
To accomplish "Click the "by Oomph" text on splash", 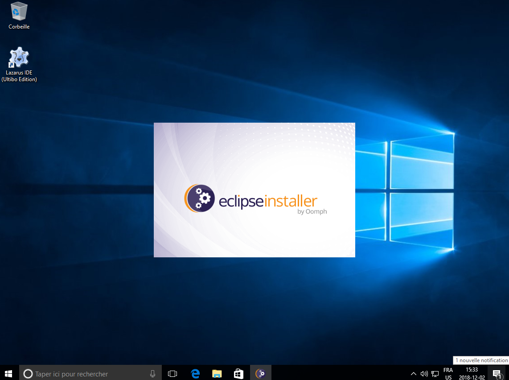I will click(312, 211).
